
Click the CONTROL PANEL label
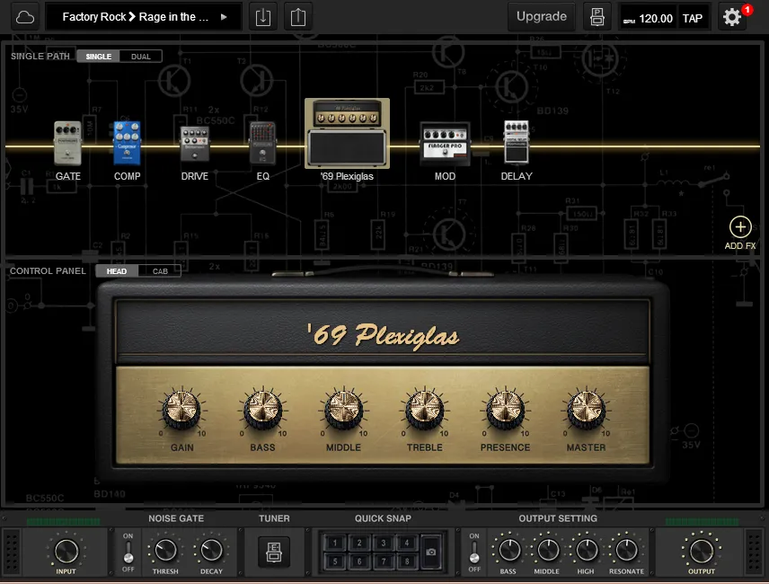(49, 271)
